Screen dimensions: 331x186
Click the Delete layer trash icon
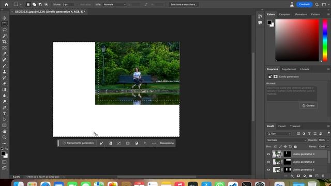click(x=323, y=176)
